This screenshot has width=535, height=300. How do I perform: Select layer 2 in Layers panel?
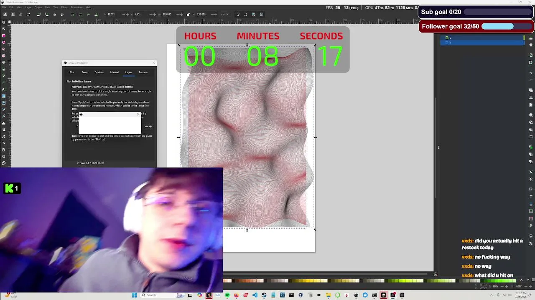click(482, 37)
